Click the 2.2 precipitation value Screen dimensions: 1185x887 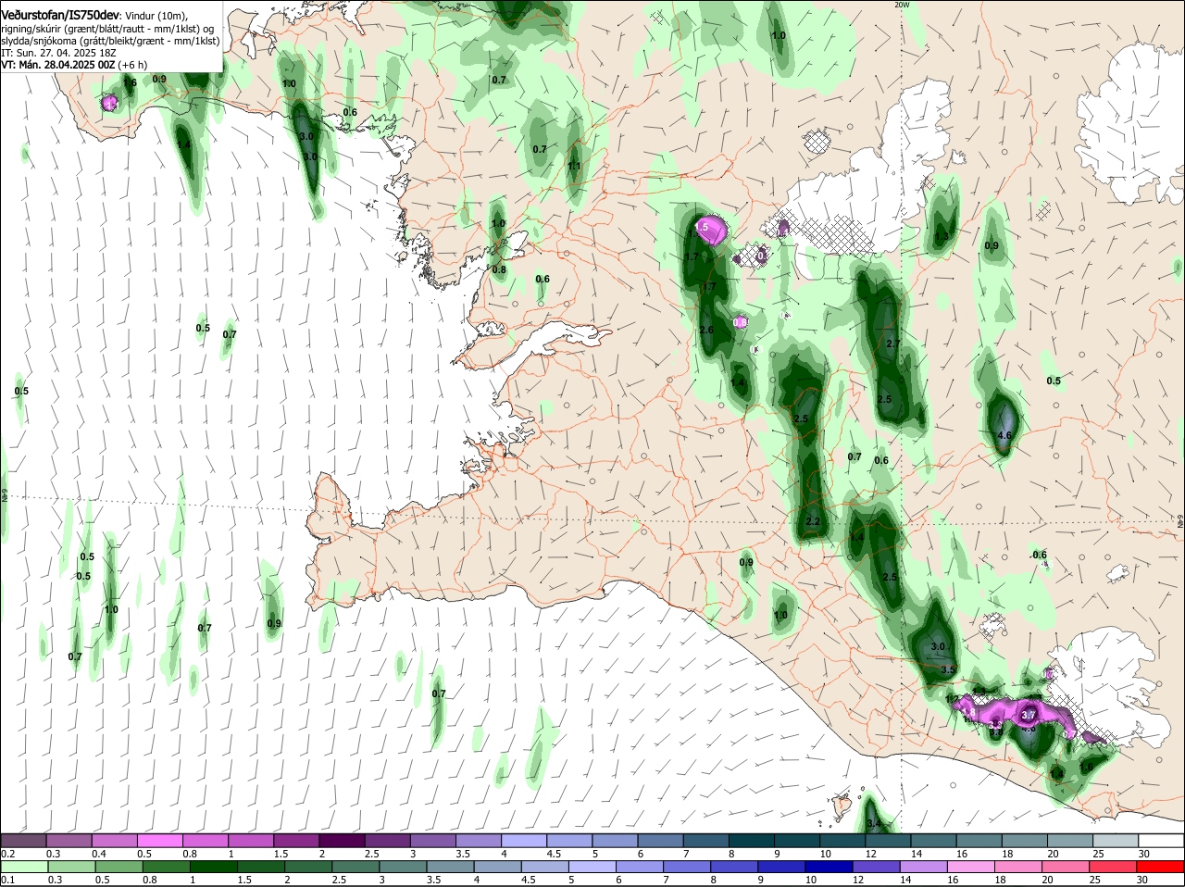pyautogui.click(x=814, y=522)
